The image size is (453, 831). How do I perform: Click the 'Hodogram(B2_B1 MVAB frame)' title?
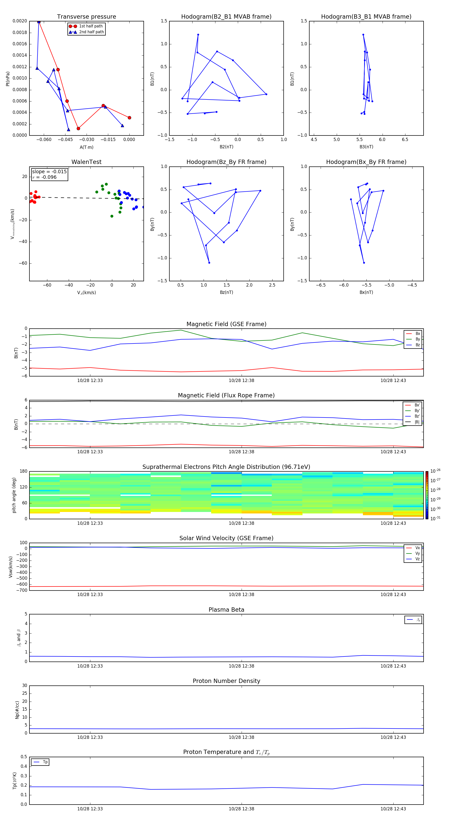(x=226, y=16)
